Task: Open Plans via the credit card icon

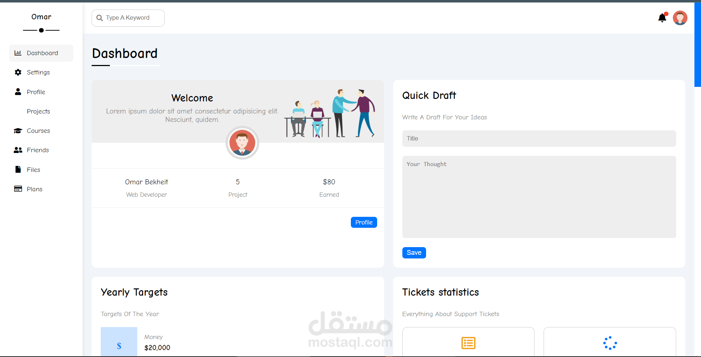Action: [x=18, y=189]
